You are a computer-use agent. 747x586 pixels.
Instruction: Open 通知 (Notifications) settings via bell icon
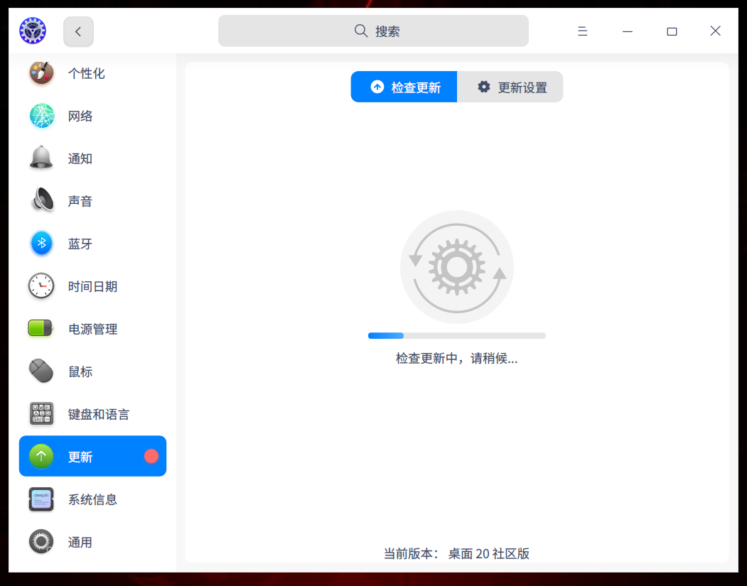tap(41, 158)
